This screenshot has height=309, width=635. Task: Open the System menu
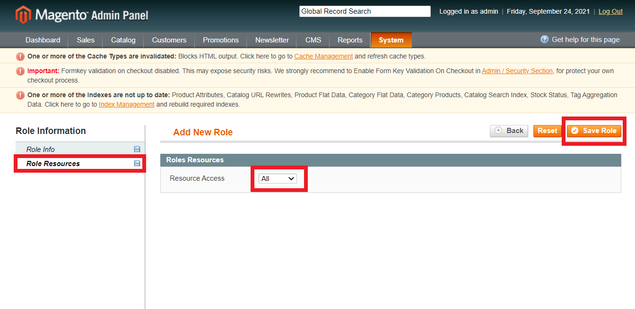click(x=391, y=40)
